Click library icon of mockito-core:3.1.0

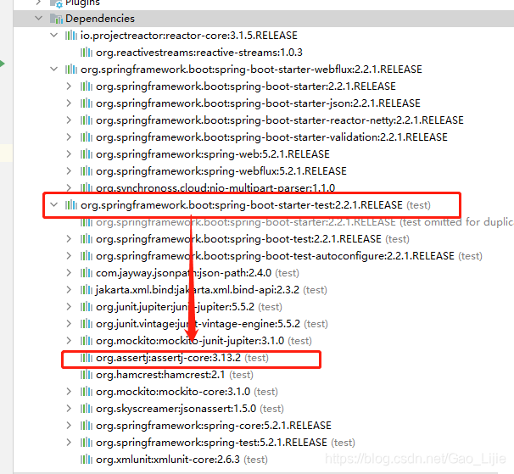pyautogui.click(x=87, y=392)
